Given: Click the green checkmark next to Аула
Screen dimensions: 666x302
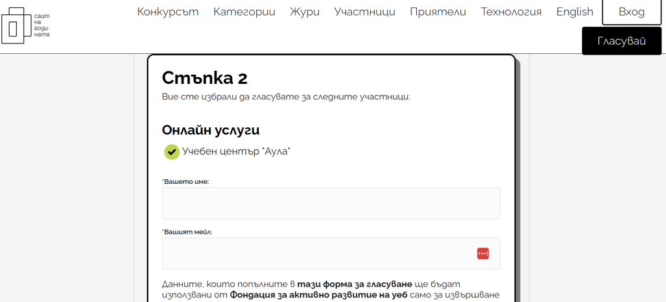Looking at the screenshot, I should 172,151.
